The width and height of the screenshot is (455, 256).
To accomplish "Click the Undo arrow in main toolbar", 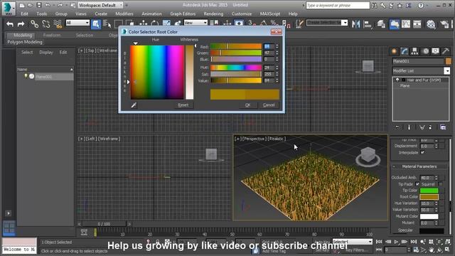I will [10, 24].
